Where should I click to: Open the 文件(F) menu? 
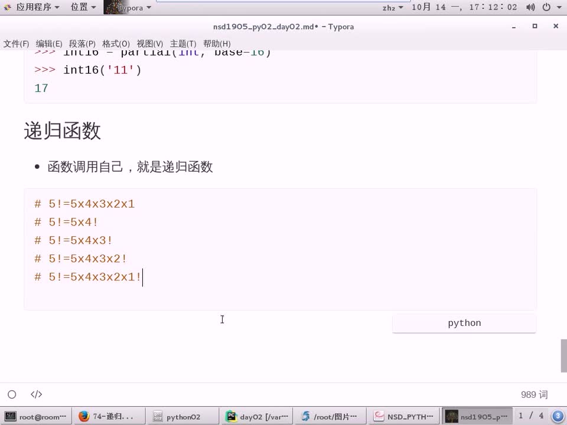(16, 44)
